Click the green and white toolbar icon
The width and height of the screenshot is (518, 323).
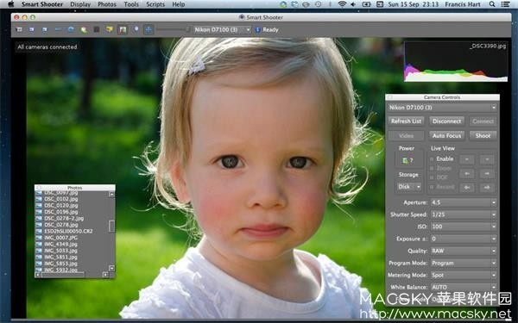click(84, 29)
